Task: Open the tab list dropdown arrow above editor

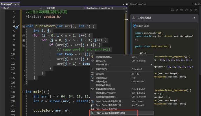Action: pyautogui.click(x=124, y=4)
